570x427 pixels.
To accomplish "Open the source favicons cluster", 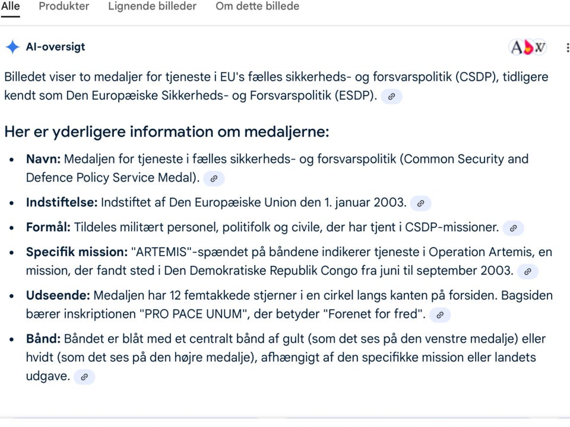I will (528, 47).
